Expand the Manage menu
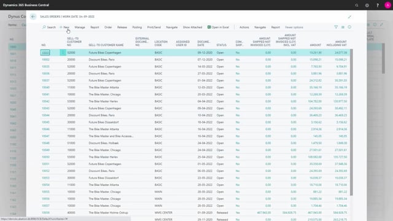This screenshot has width=393, height=221. pyautogui.click(x=80, y=27)
